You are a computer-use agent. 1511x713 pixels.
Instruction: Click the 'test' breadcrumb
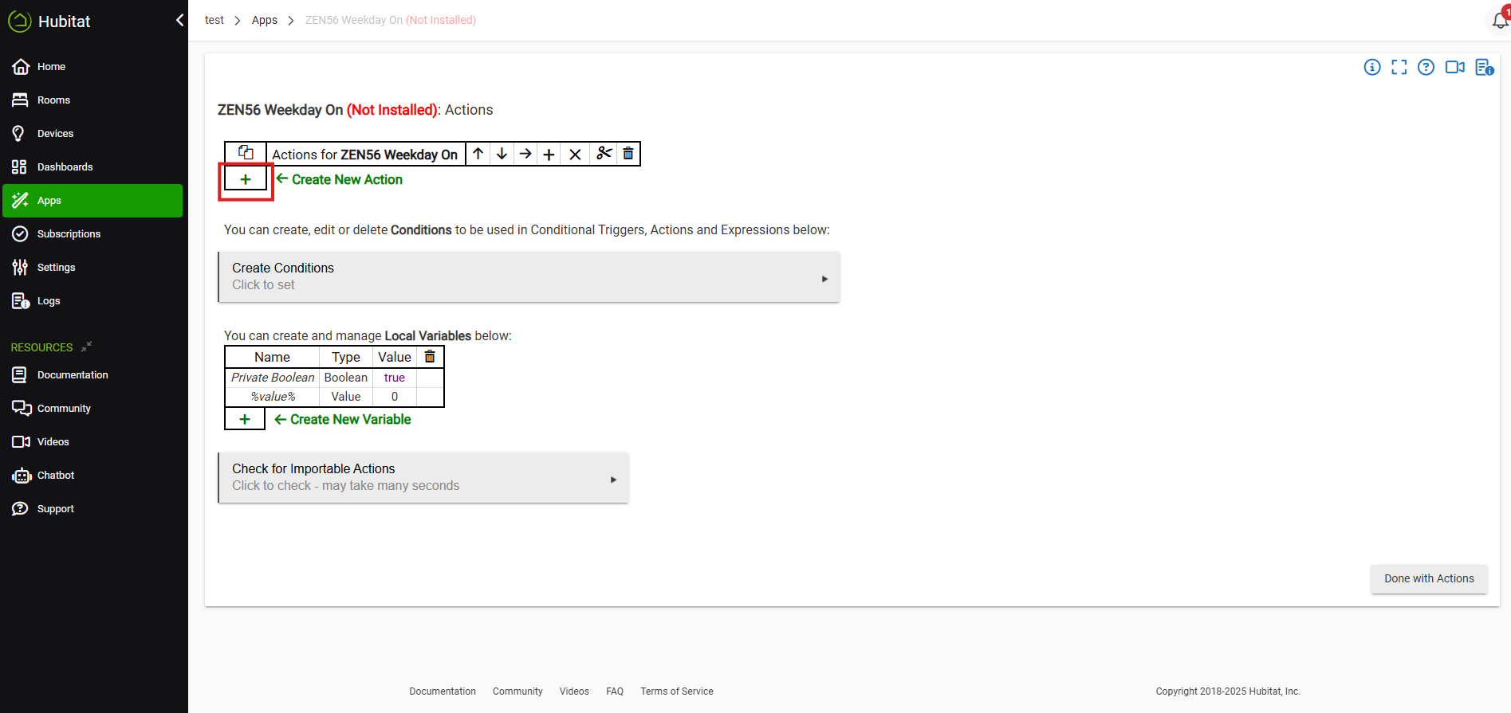[x=214, y=20]
